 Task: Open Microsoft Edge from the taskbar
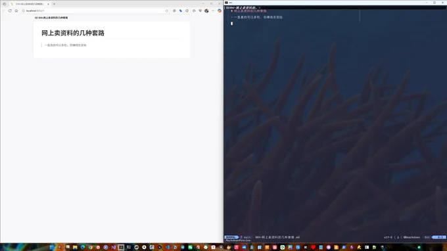[x=83, y=247]
